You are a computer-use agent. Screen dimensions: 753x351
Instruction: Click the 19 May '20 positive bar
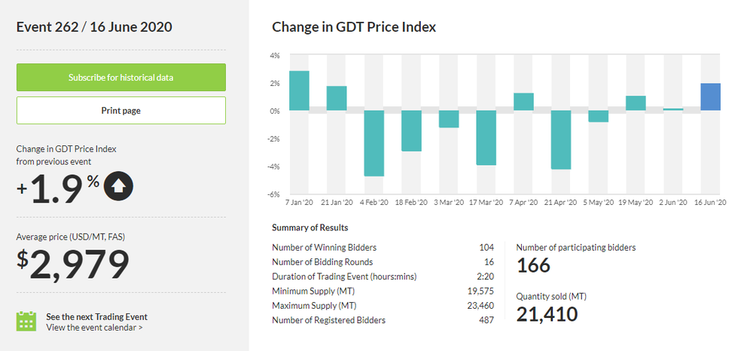click(636, 103)
